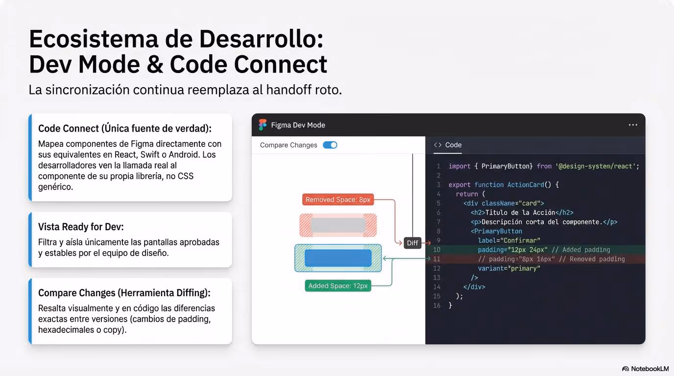Click the 'Mapea componentes de Figma' description paragraph

pos(130,165)
